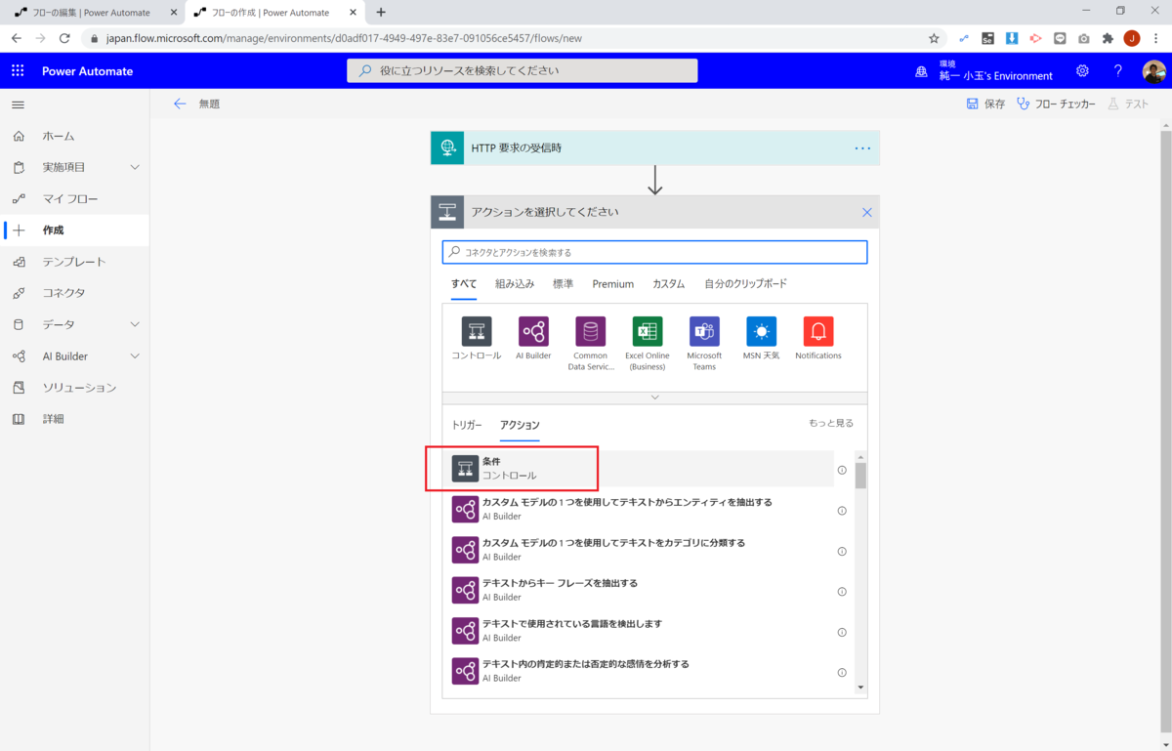Switch to the トリガー tab
Screen dimensions: 1172x751
coord(467,425)
